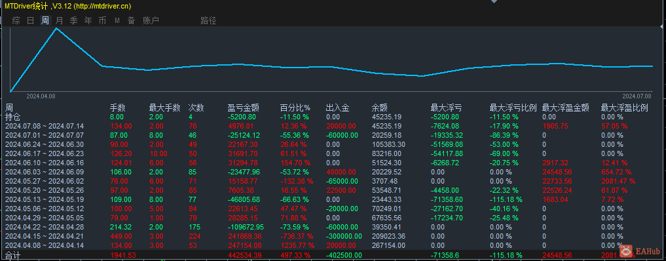Viewport: 666px width, 261px height.
Task: Select the 合计 totals row label
Action: click(12, 256)
